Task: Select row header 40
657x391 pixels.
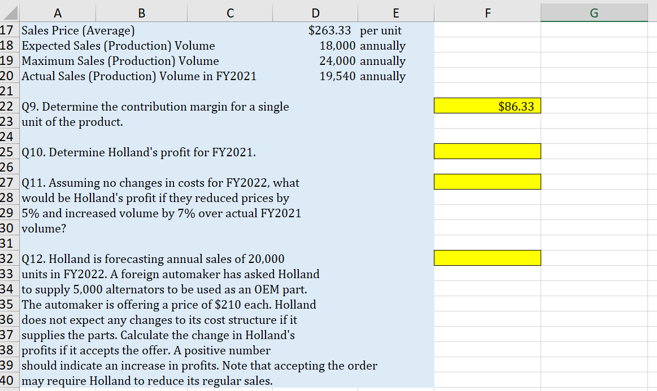Action: click(x=9, y=381)
